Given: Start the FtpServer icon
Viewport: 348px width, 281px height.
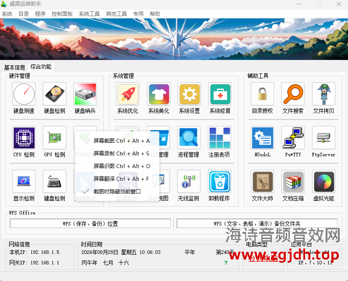Looking at the screenshot, I should click(323, 137).
